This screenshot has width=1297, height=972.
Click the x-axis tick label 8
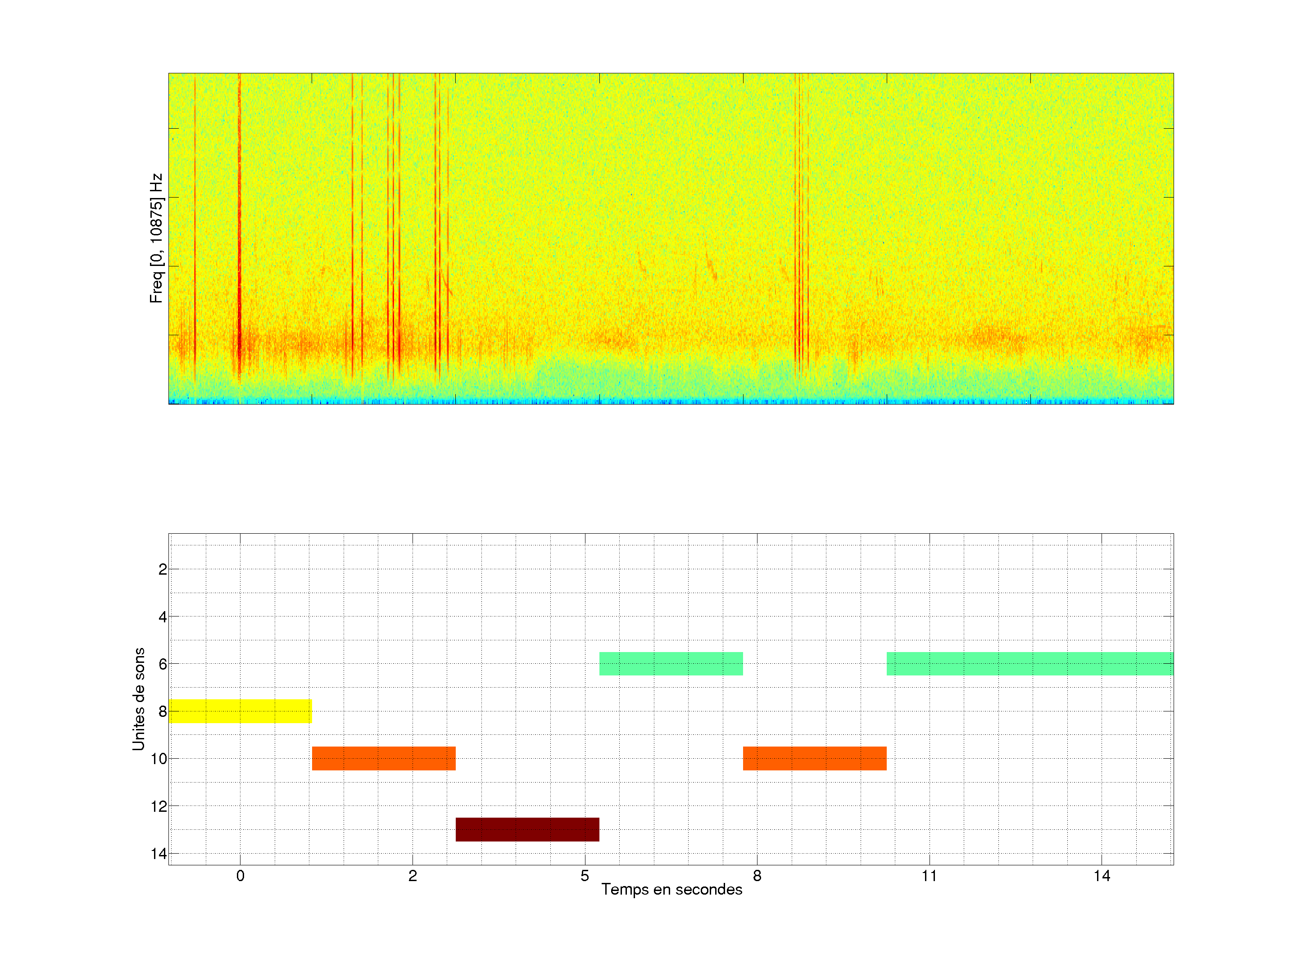(757, 876)
